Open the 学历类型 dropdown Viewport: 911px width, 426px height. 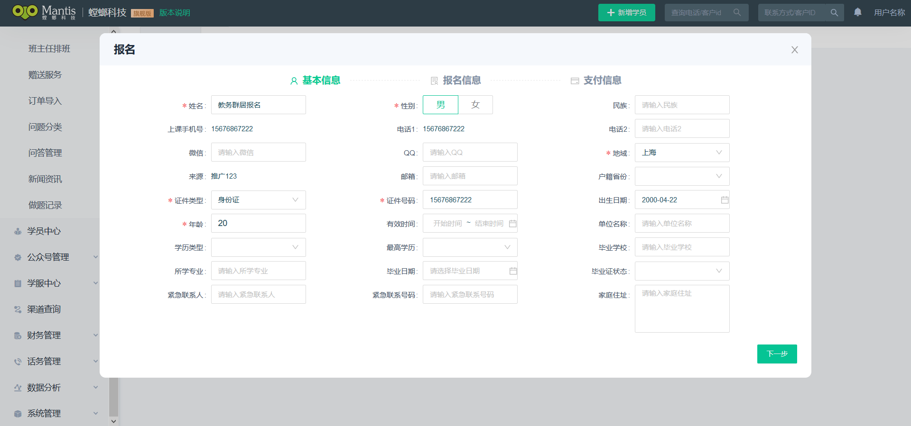[258, 247]
